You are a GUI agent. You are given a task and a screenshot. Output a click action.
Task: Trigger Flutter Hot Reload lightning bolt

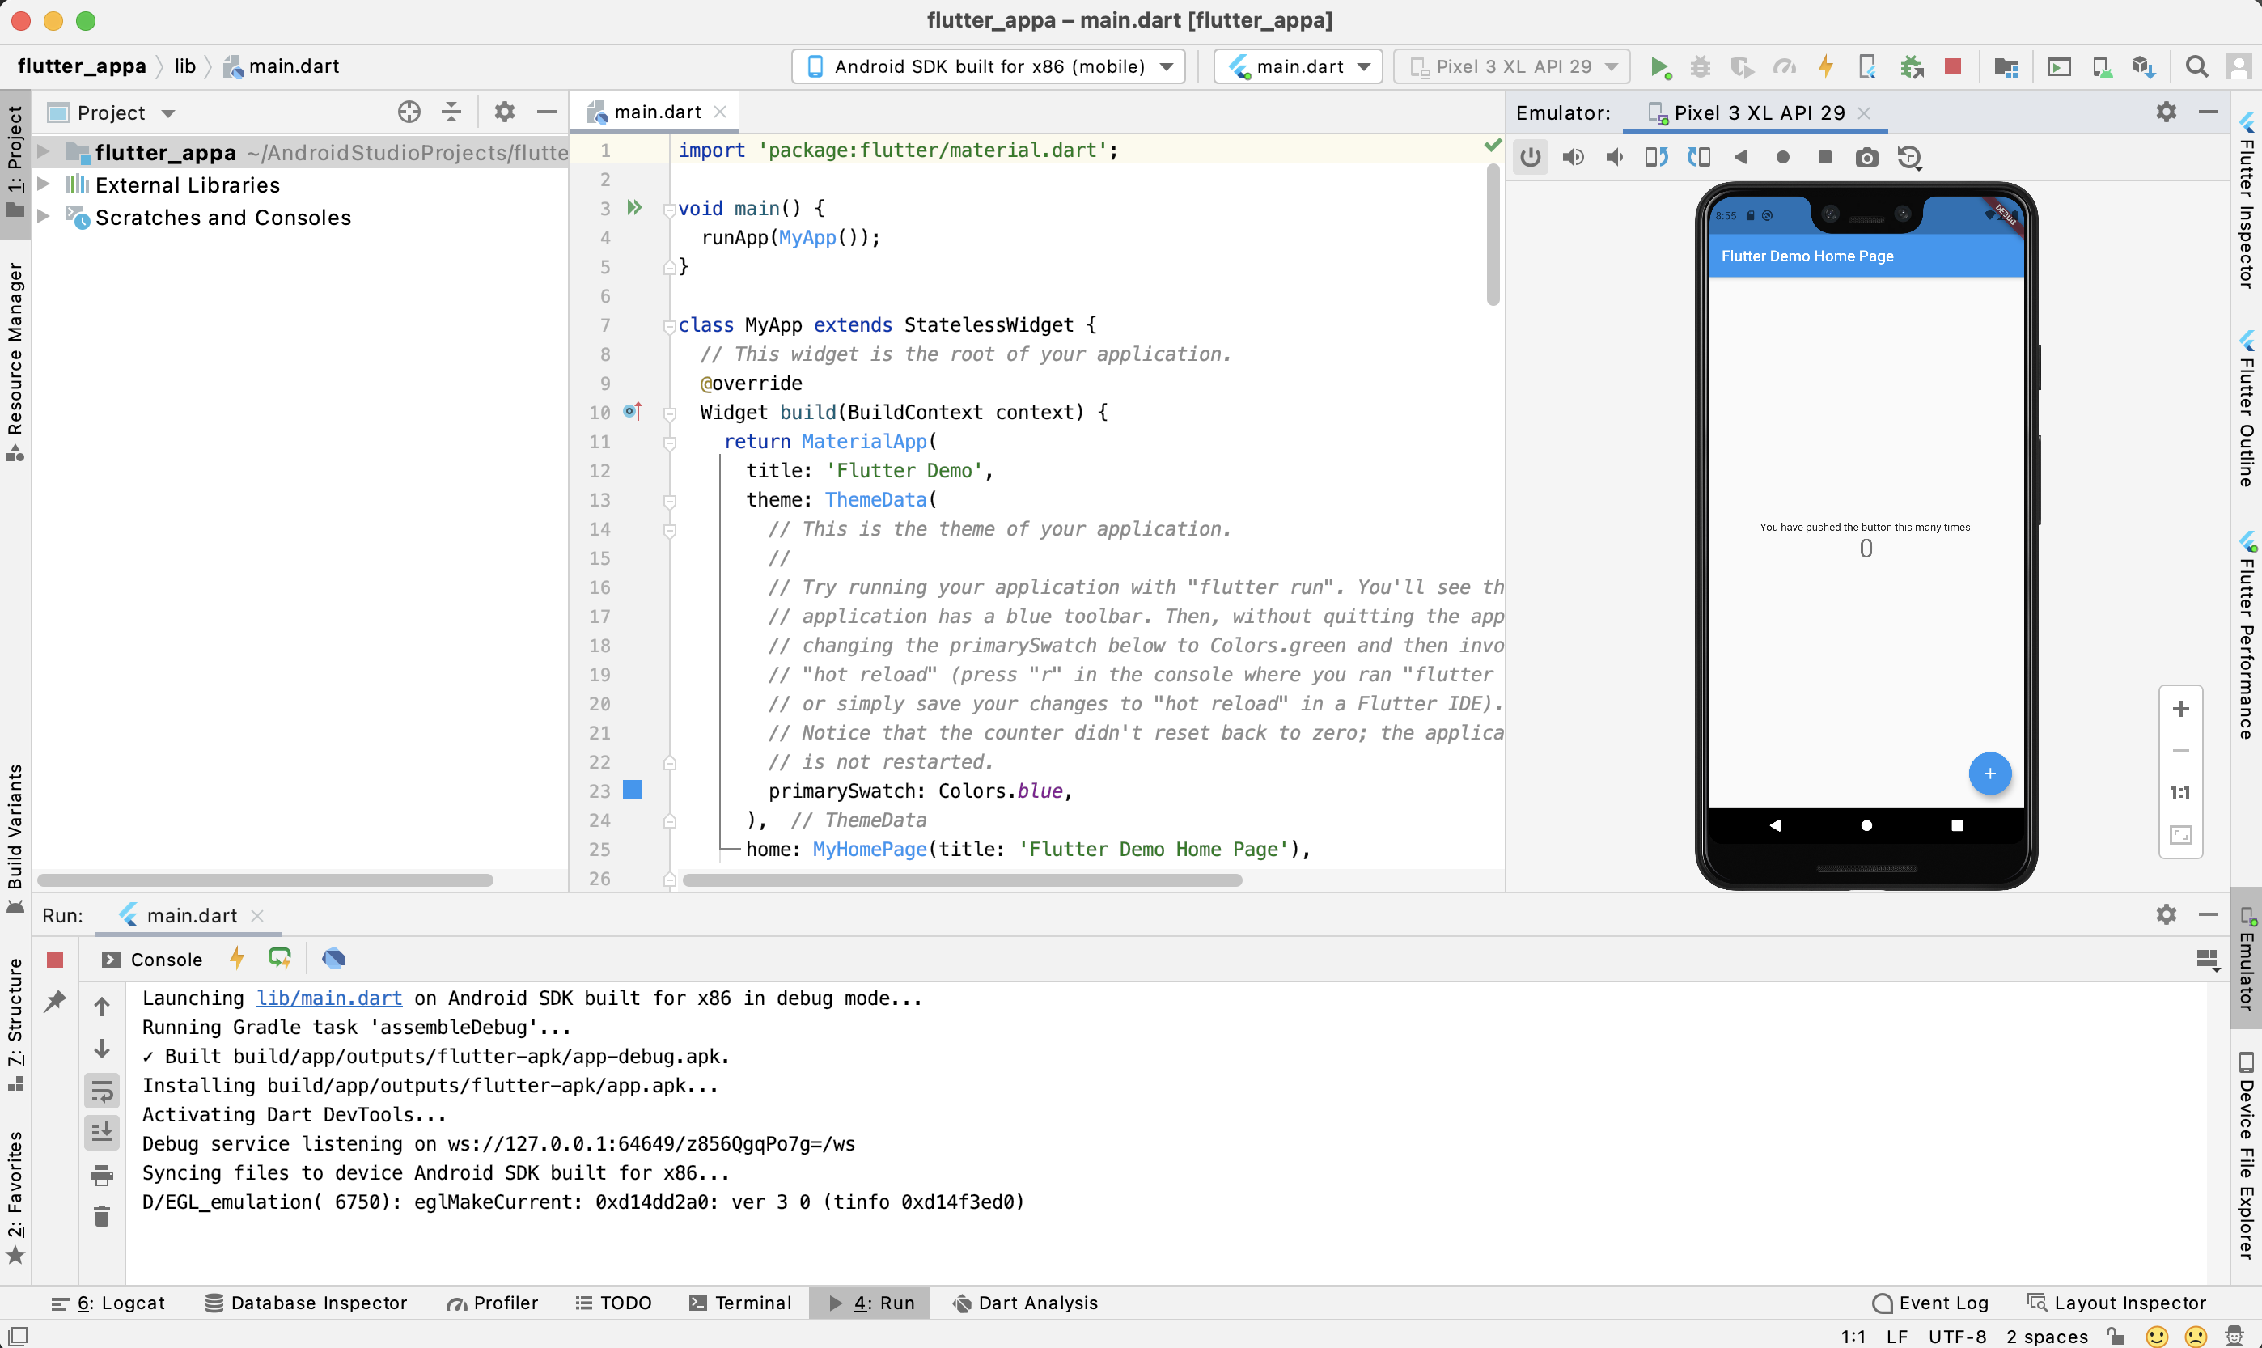[1824, 66]
